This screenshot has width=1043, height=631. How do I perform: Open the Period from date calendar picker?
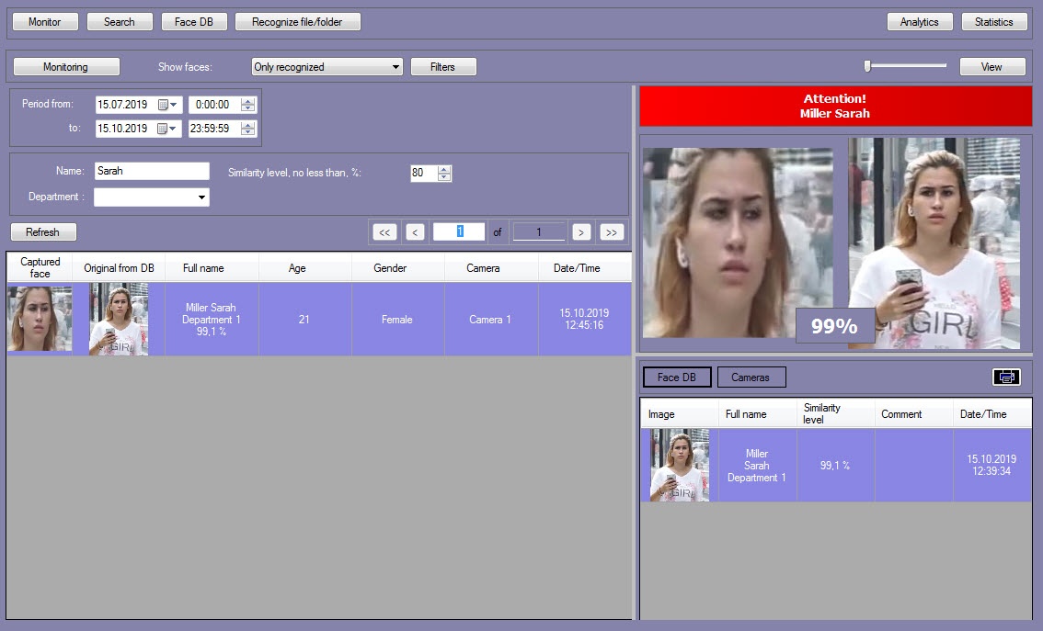click(168, 105)
